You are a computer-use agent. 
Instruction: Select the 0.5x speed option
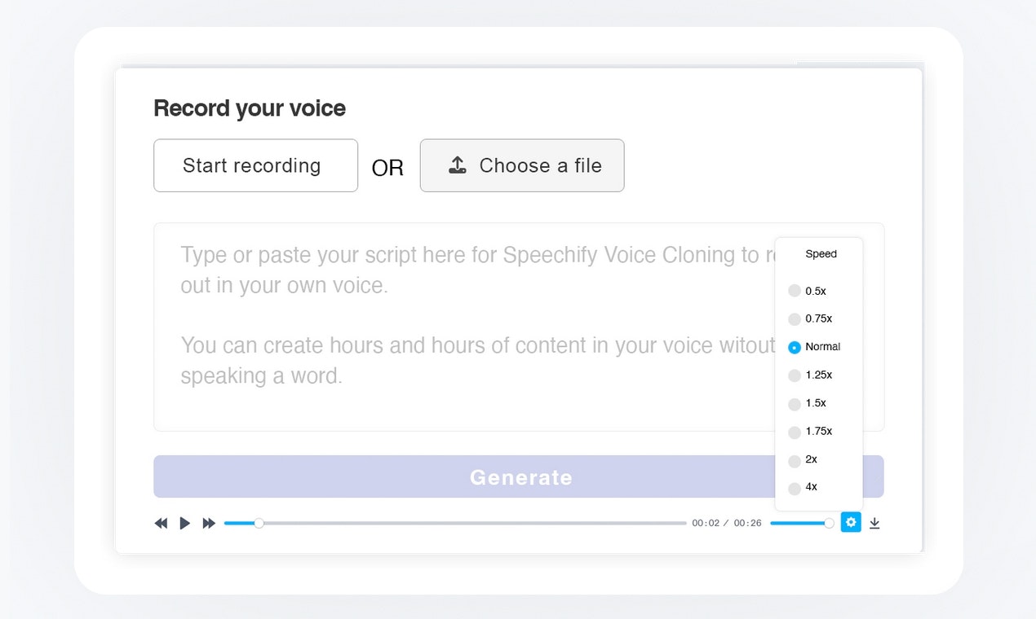(795, 291)
